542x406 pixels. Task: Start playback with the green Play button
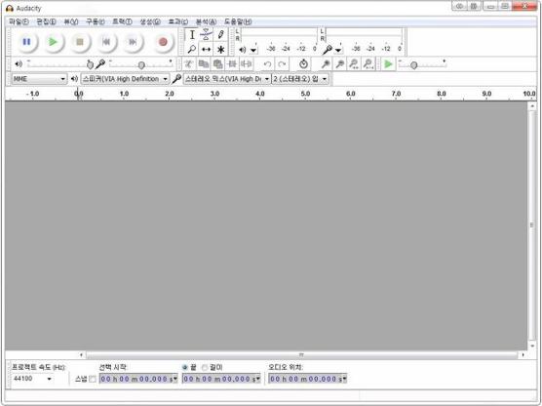(53, 42)
